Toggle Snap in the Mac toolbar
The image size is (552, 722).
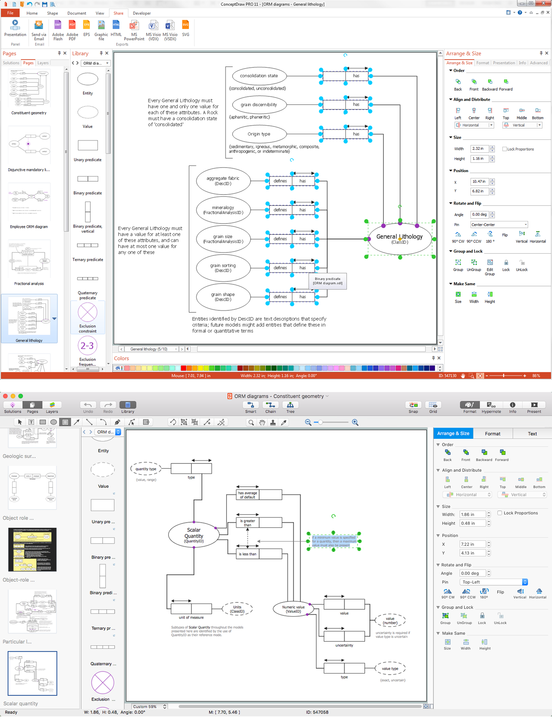[413, 407]
